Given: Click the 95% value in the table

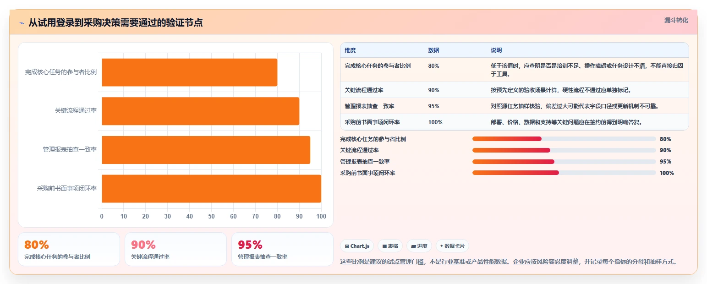Looking at the screenshot, I should coord(433,106).
